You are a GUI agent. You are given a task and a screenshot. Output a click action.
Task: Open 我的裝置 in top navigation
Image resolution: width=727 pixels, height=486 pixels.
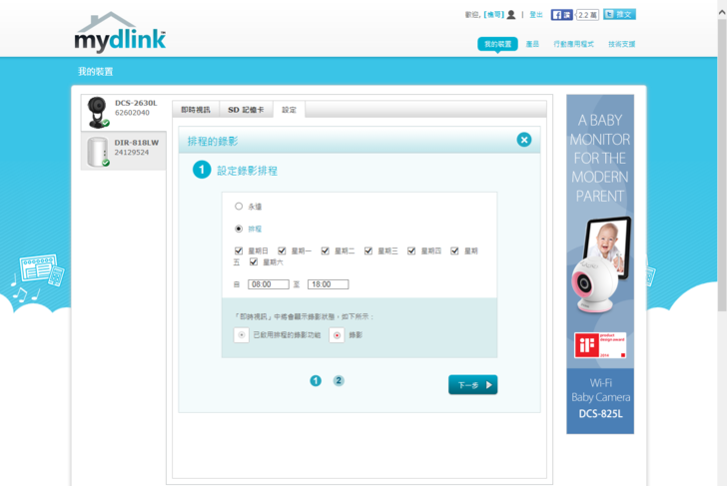(x=497, y=44)
